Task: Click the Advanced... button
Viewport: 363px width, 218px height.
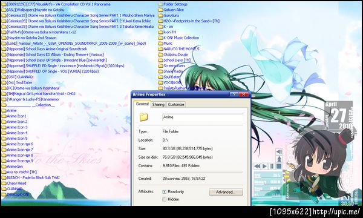Action: tap(226, 192)
